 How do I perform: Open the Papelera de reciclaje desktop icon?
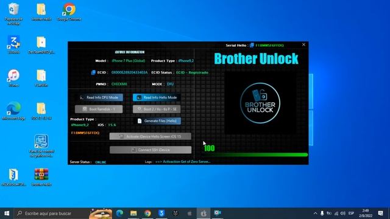(13, 13)
